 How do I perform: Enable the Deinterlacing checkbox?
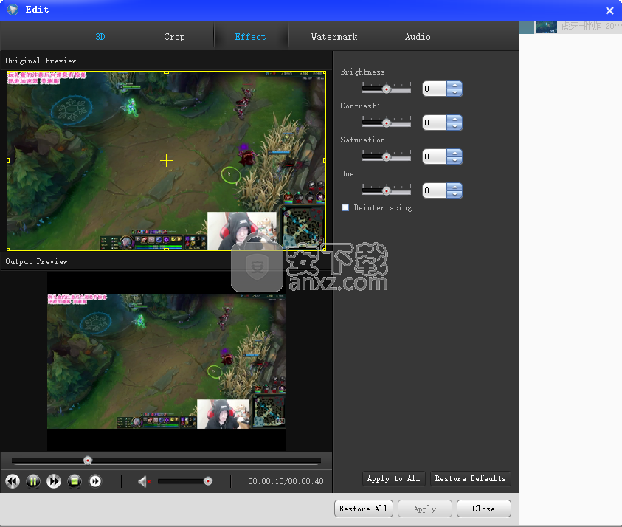coord(345,207)
